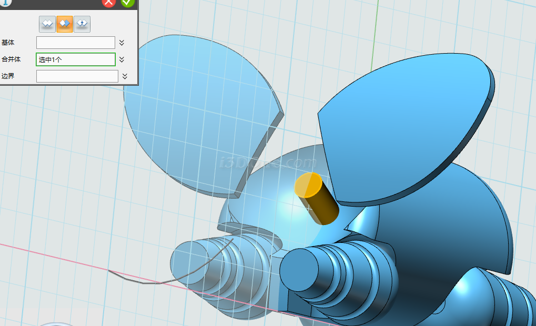
Task: Expand the double-chevron next to 基体
Action: 122,43
